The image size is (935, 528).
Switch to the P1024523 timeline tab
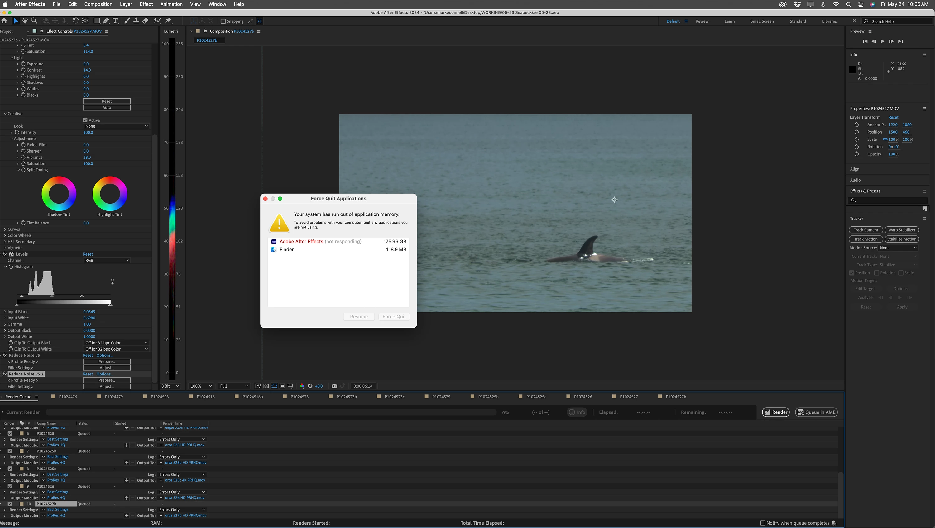[299, 397]
